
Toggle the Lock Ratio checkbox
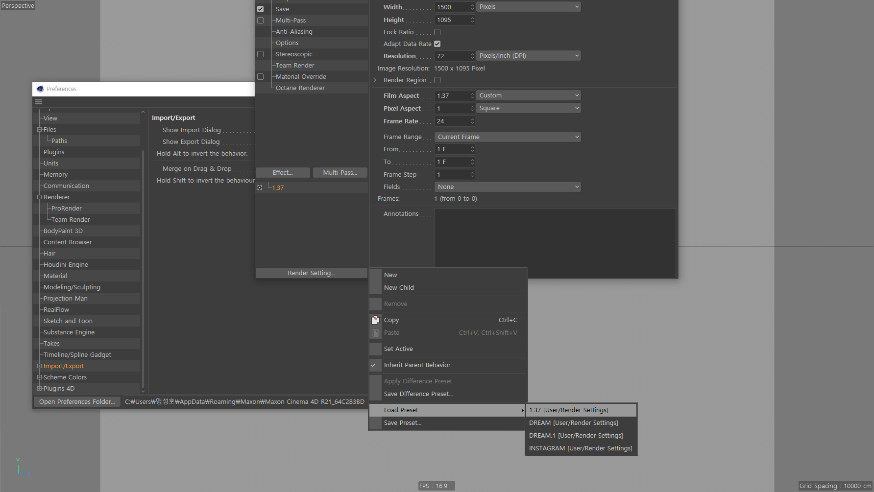click(437, 32)
